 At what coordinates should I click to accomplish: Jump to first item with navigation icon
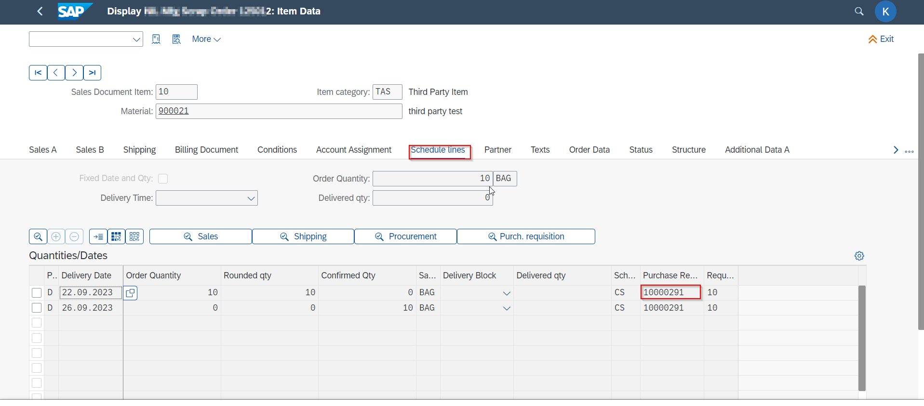[38, 73]
